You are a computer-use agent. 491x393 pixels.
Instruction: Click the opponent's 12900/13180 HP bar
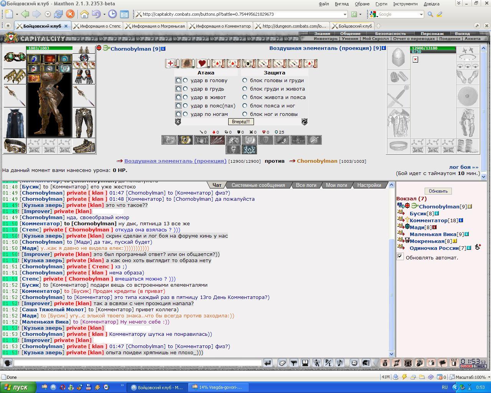click(433, 48)
